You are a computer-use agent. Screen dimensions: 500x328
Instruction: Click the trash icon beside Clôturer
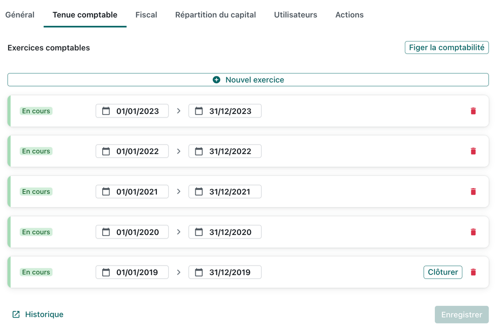click(473, 272)
